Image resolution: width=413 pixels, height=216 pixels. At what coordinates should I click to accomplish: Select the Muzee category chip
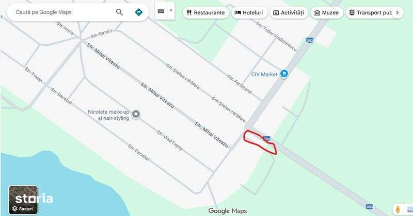[x=327, y=12]
